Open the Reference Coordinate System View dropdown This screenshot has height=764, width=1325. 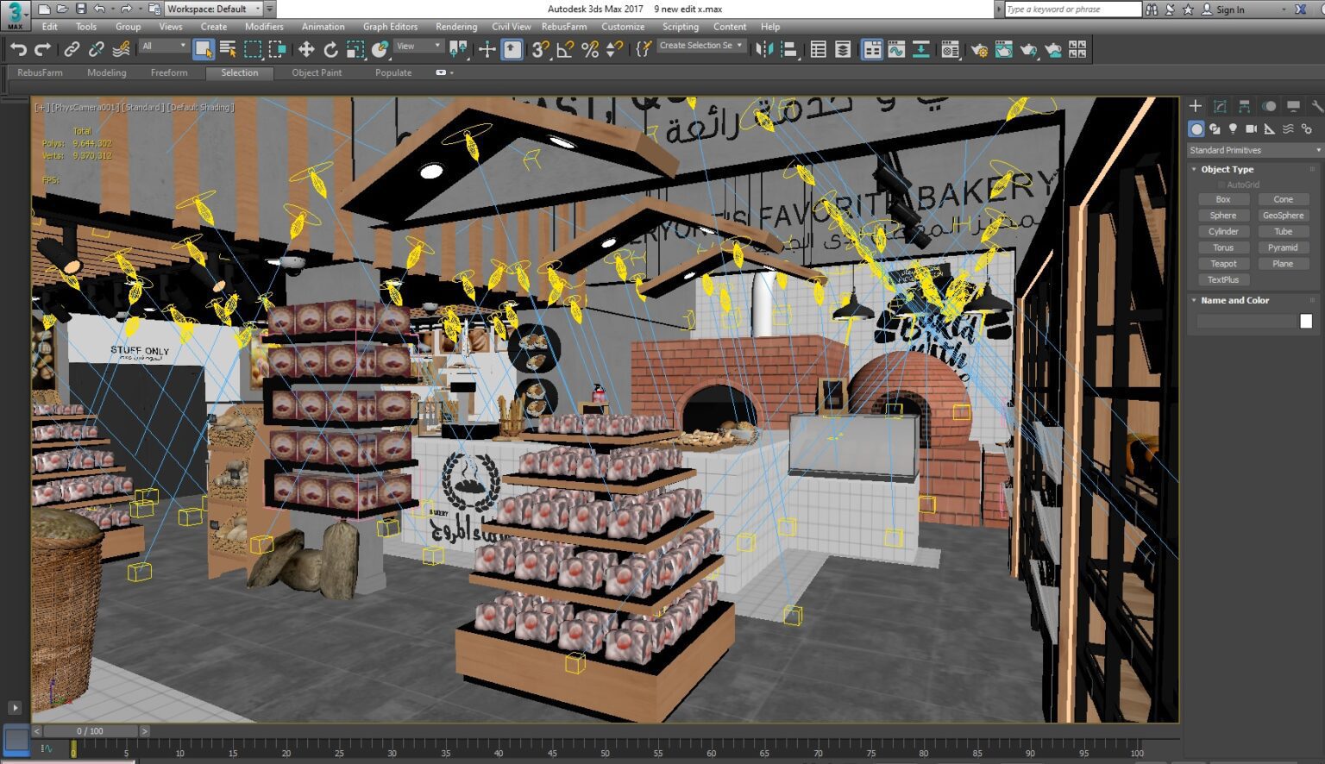click(x=417, y=46)
